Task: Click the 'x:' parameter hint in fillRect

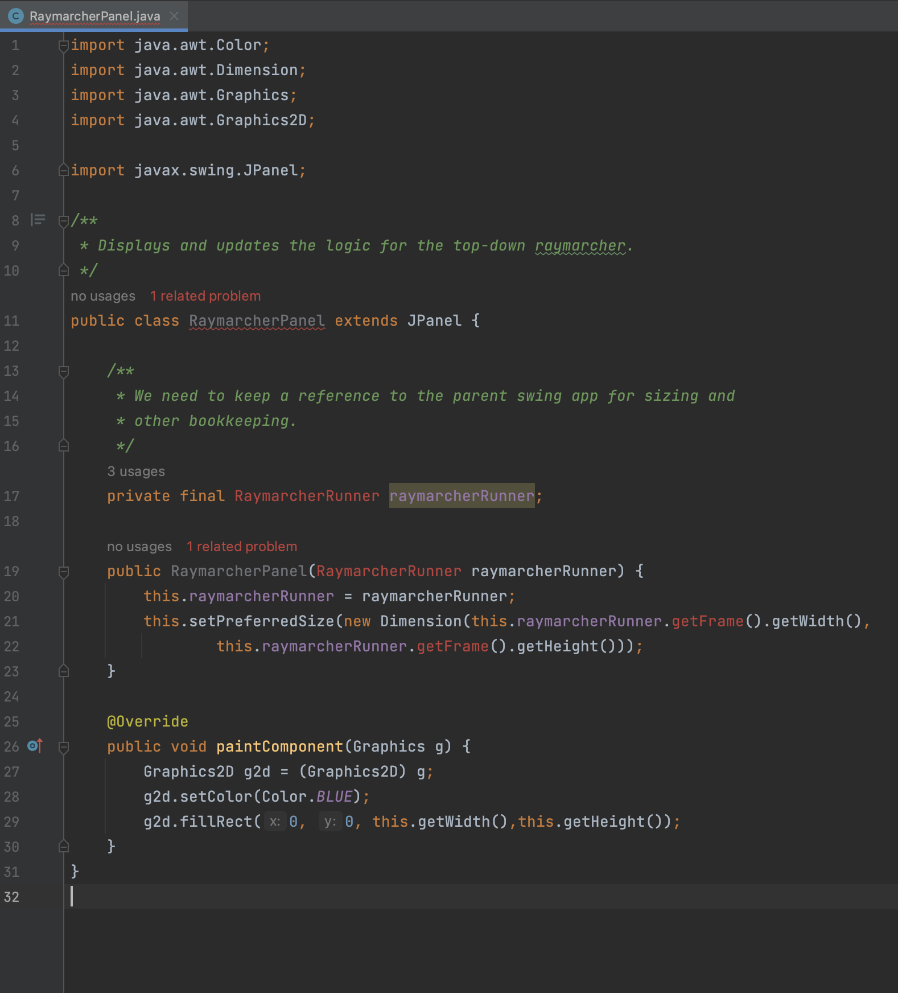Action: coord(275,822)
